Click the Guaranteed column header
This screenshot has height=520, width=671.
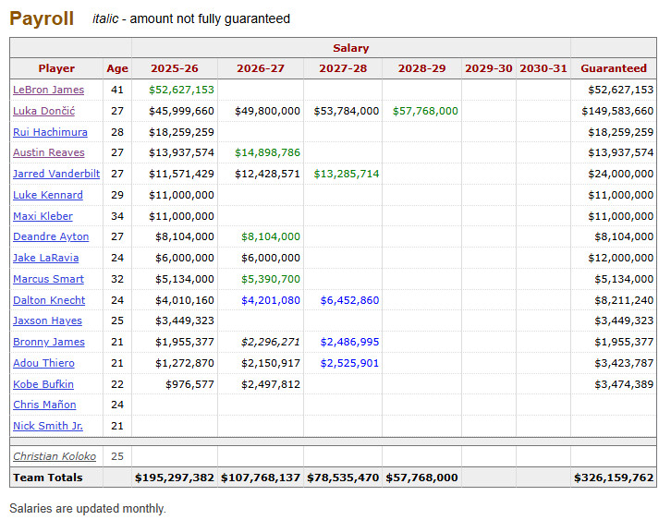(613, 68)
